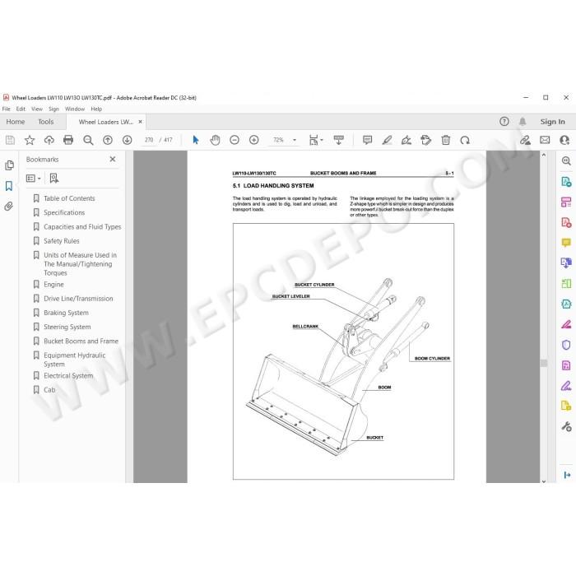Select the highlight pen tool
Viewport: 576px width, 576px height.
387,140
